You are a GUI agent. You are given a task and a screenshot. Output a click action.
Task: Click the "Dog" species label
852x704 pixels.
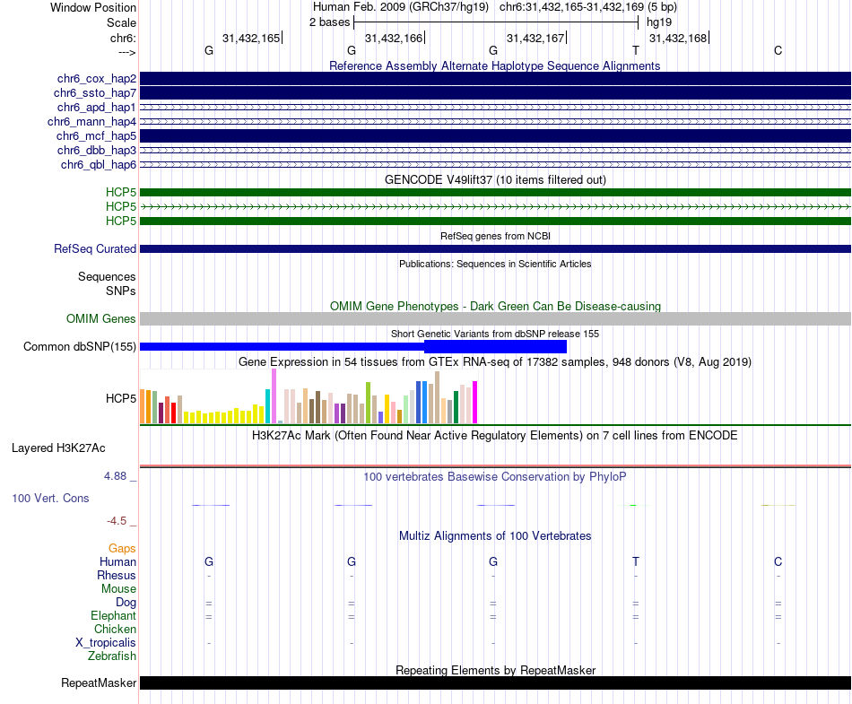point(126,603)
